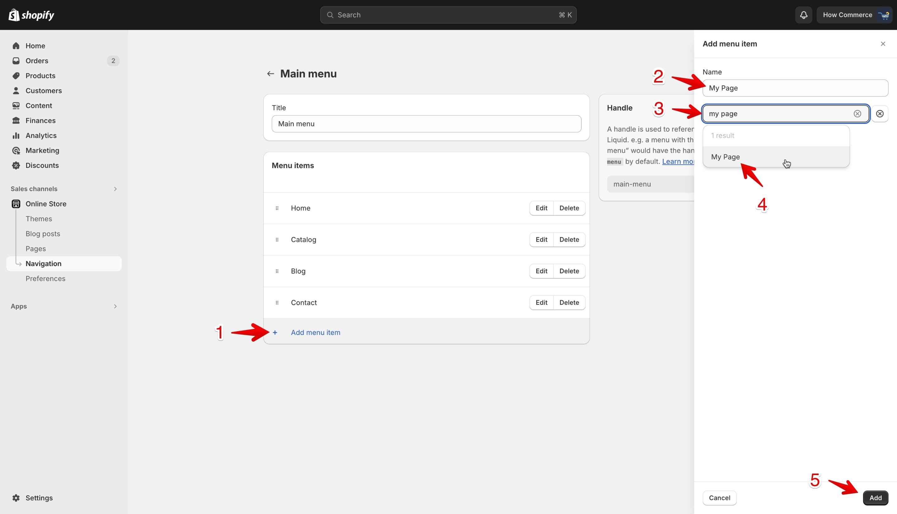Go back with the Main menu arrow
The height and width of the screenshot is (514, 897).
270,73
